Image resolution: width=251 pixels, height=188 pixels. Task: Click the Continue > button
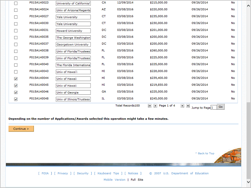pos(21,129)
